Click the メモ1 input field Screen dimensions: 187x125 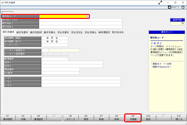81,78
